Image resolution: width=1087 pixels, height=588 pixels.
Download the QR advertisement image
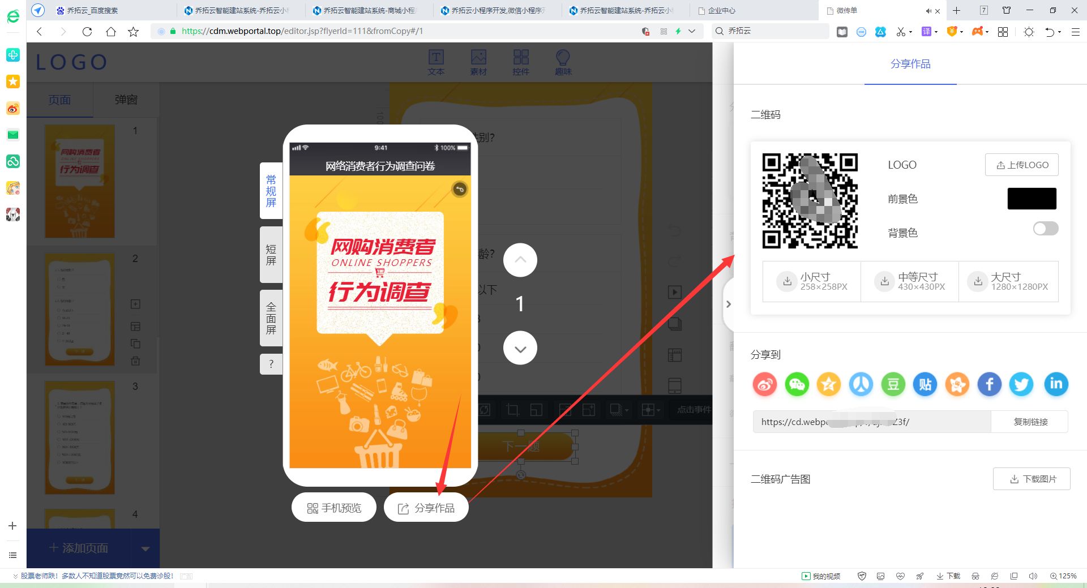[1032, 479]
